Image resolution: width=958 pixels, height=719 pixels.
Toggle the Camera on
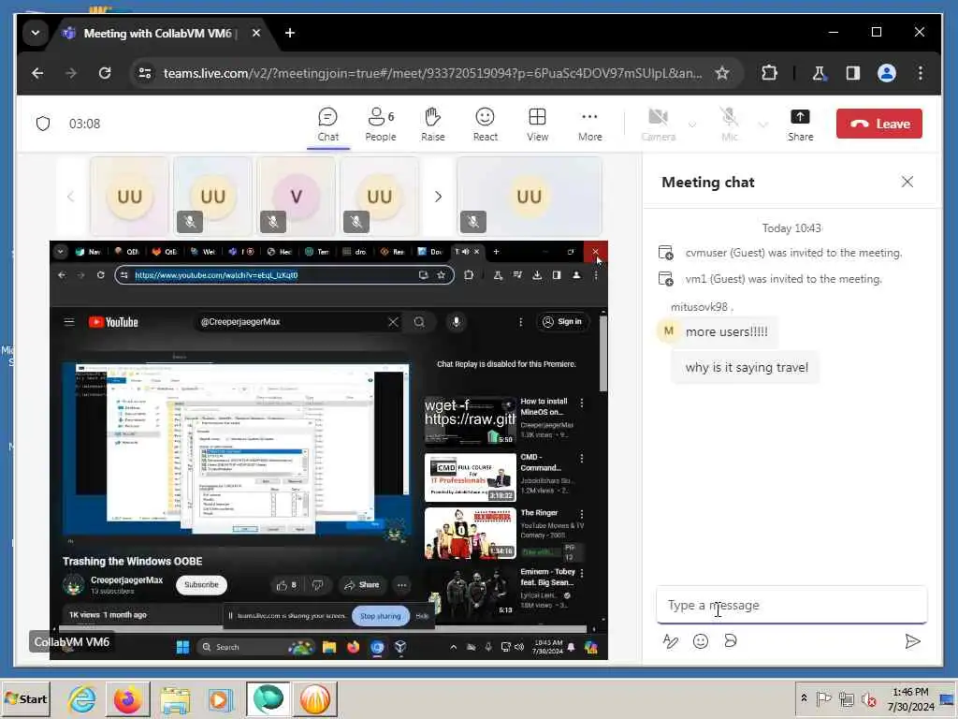click(x=658, y=125)
